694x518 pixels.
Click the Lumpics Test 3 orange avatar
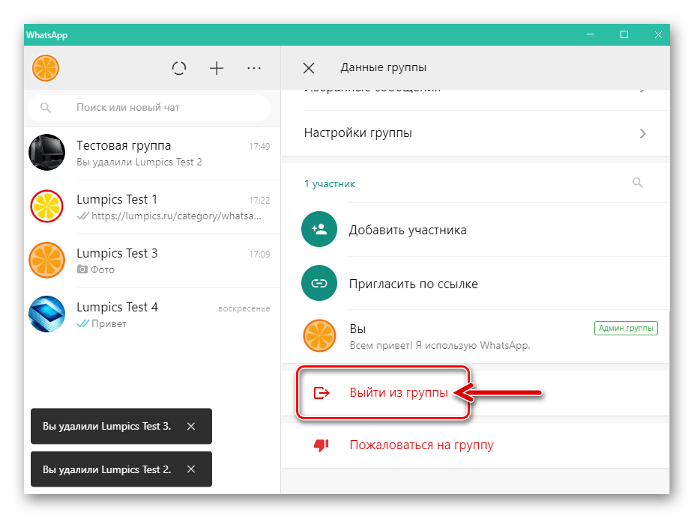click(x=47, y=260)
